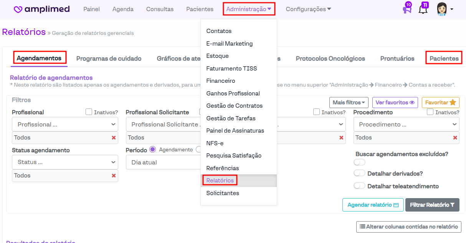Click 'Alterar colunas contidas no relatório'
The height and width of the screenshot is (243, 466).
pyautogui.click(x=408, y=227)
